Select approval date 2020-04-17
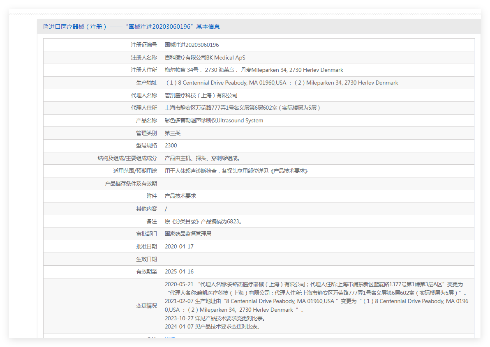 coord(179,246)
